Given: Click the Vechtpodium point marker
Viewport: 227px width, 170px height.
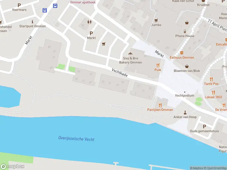Looking at the screenshot, I should [x=185, y=92].
